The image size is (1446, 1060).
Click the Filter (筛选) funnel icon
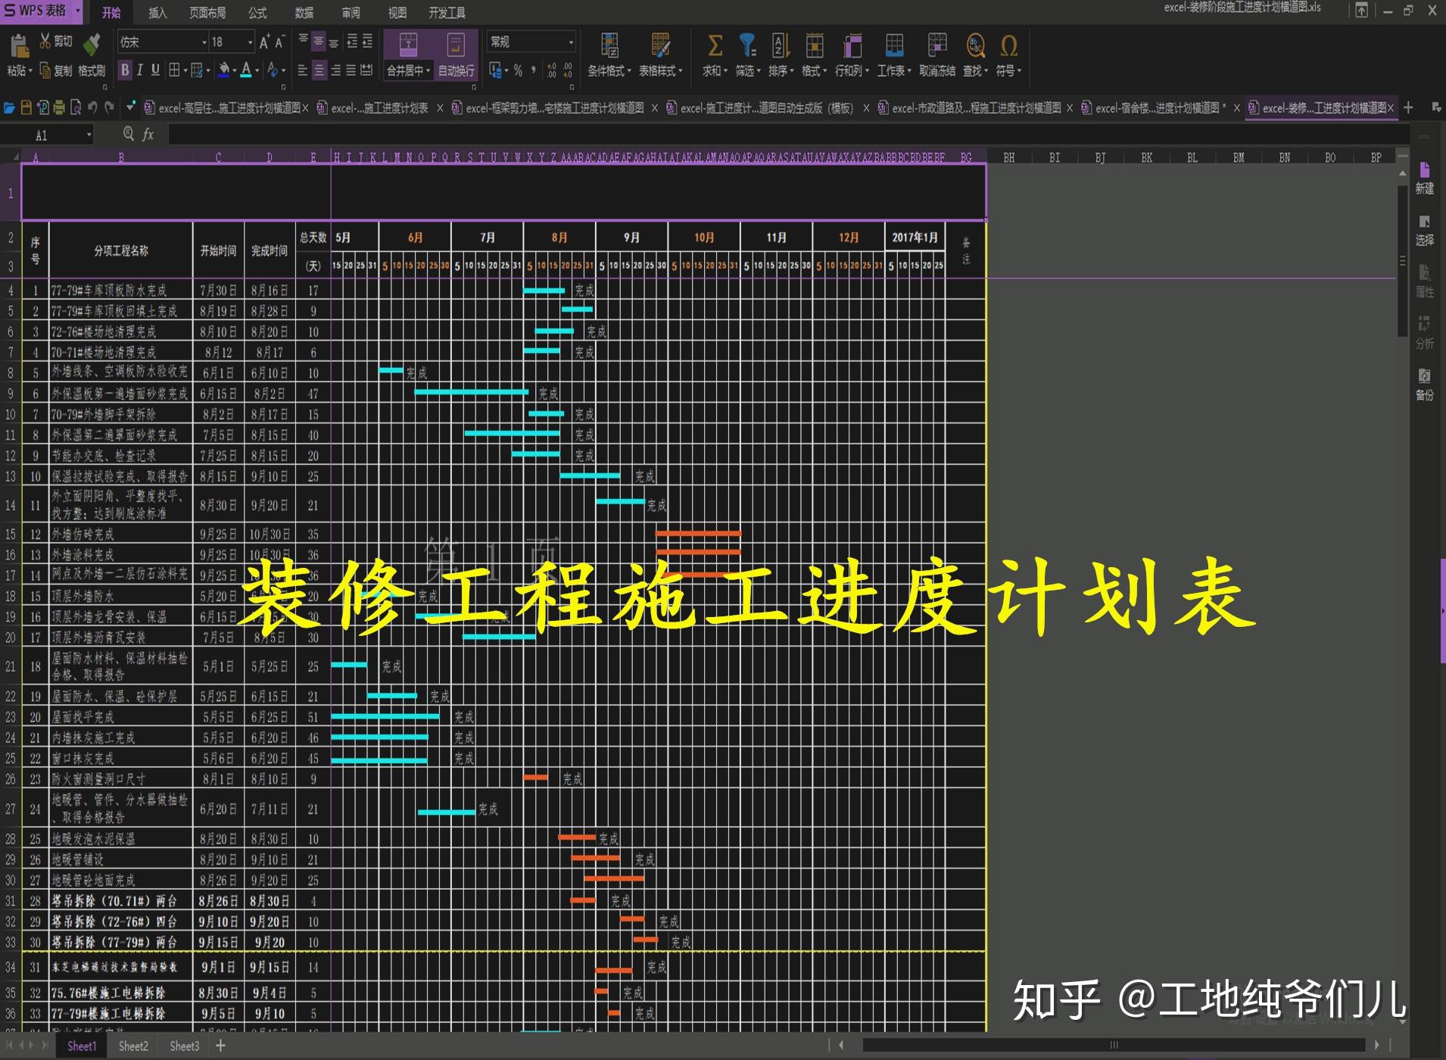pos(747,45)
